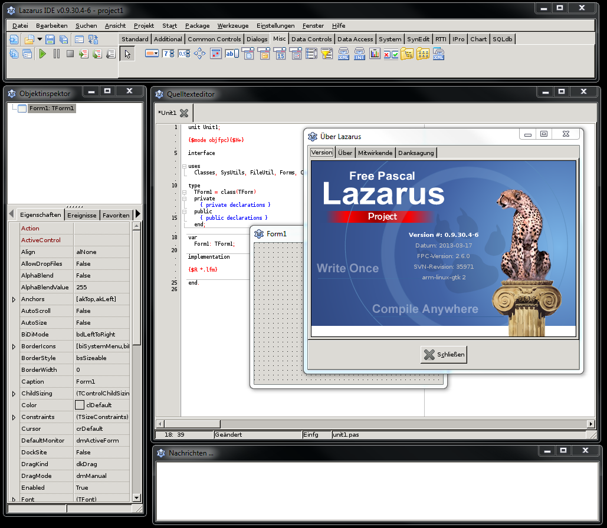Screen dimensions: 607x528
Task: Open the Mitwirkende tab in About dialog
Action: (375, 153)
